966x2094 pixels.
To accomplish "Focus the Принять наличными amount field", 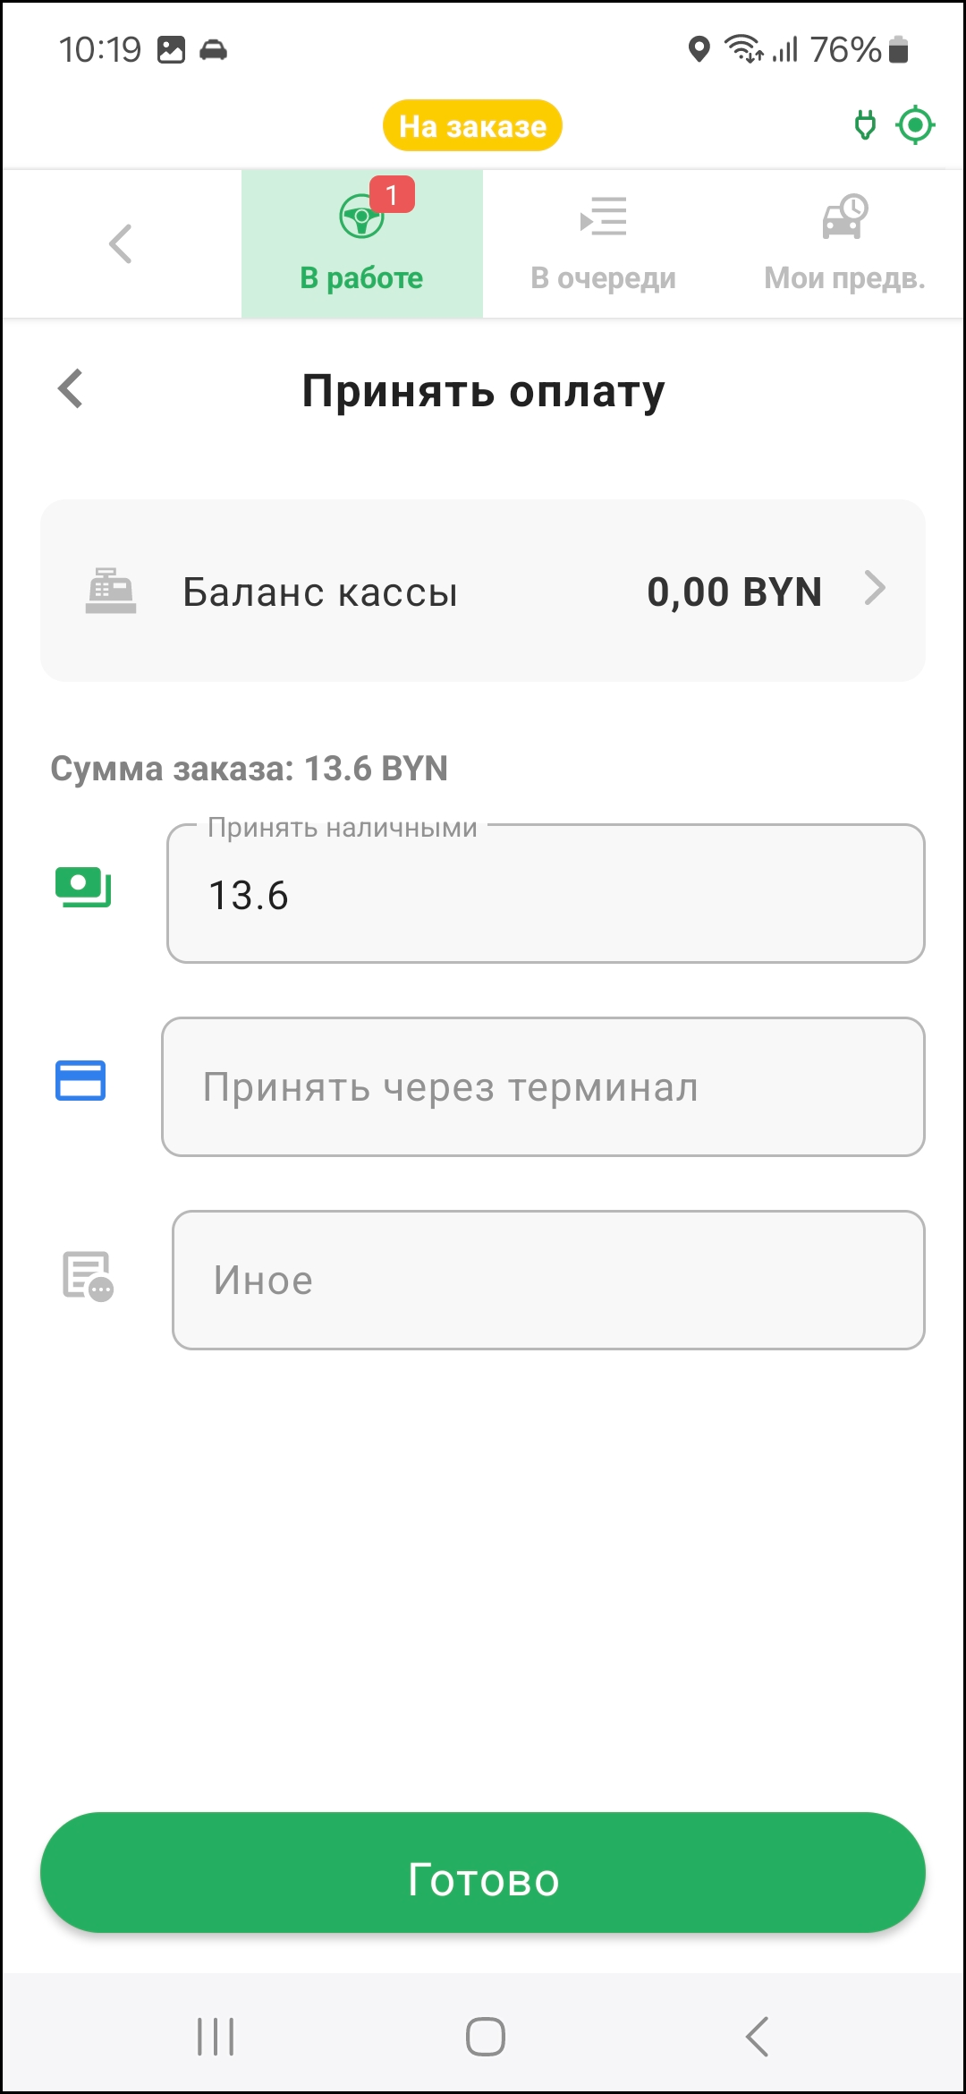I will pos(546,894).
